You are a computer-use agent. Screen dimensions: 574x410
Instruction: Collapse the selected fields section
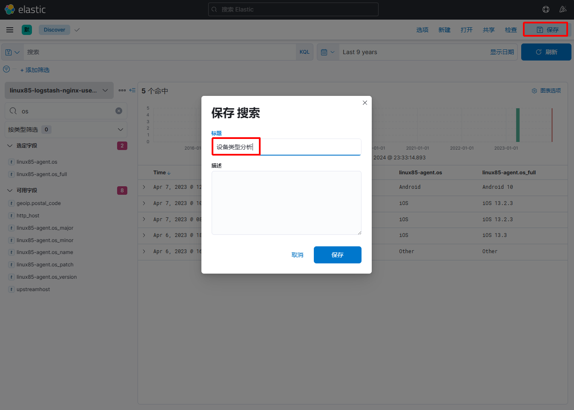tap(10, 146)
